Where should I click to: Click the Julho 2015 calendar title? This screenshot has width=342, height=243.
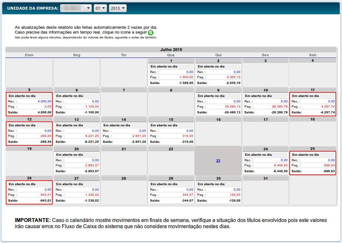(x=171, y=50)
